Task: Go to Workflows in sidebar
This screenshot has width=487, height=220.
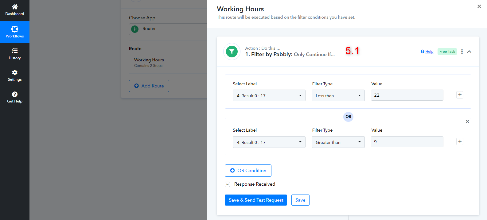Action: (15, 32)
